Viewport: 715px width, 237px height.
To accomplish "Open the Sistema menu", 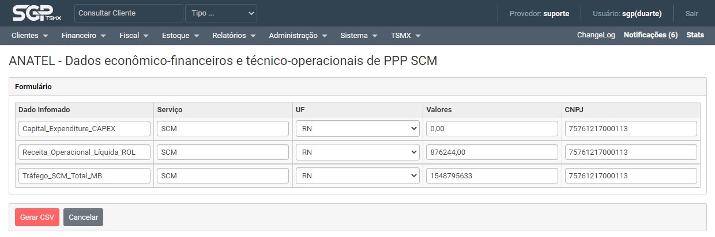I will coord(359,36).
